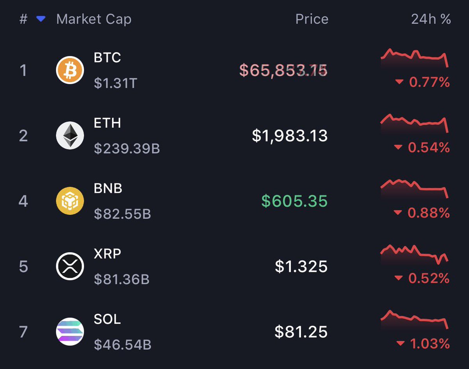Sort by 24h % column header
The height and width of the screenshot is (369, 469).
[x=431, y=19]
